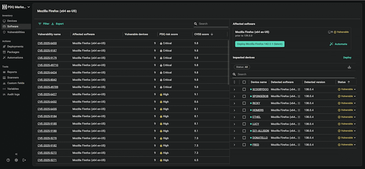Viewport: 365px width, 169px height.
Task: Click the Variables icon in sidebar
Action: [4, 89]
